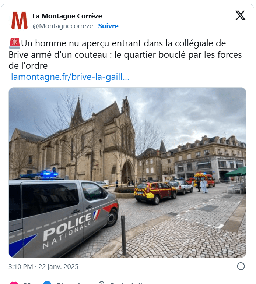Reply using the blue speech bubble icon

point(47,283)
